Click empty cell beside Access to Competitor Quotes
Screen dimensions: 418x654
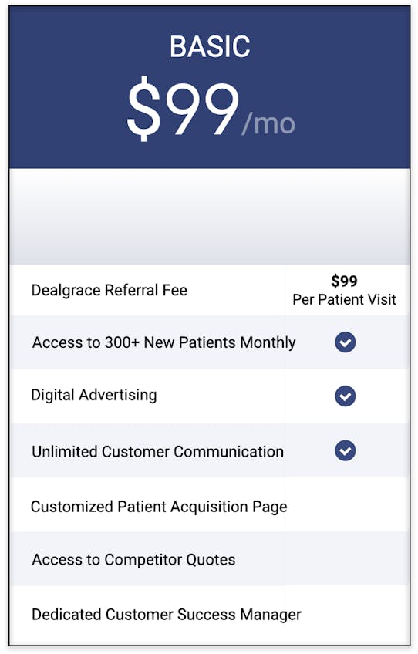[x=346, y=558]
